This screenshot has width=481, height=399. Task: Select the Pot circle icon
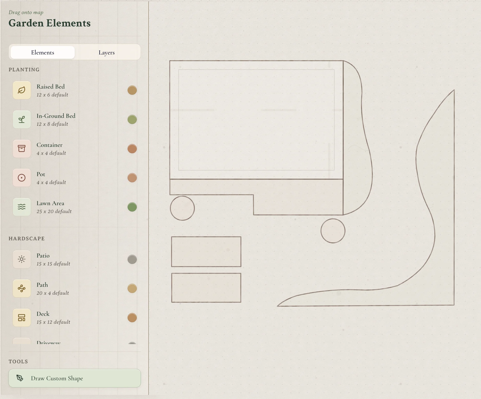(x=22, y=178)
